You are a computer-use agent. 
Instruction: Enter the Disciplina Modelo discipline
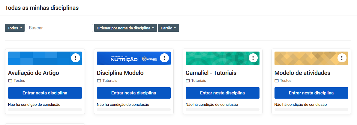(133, 93)
